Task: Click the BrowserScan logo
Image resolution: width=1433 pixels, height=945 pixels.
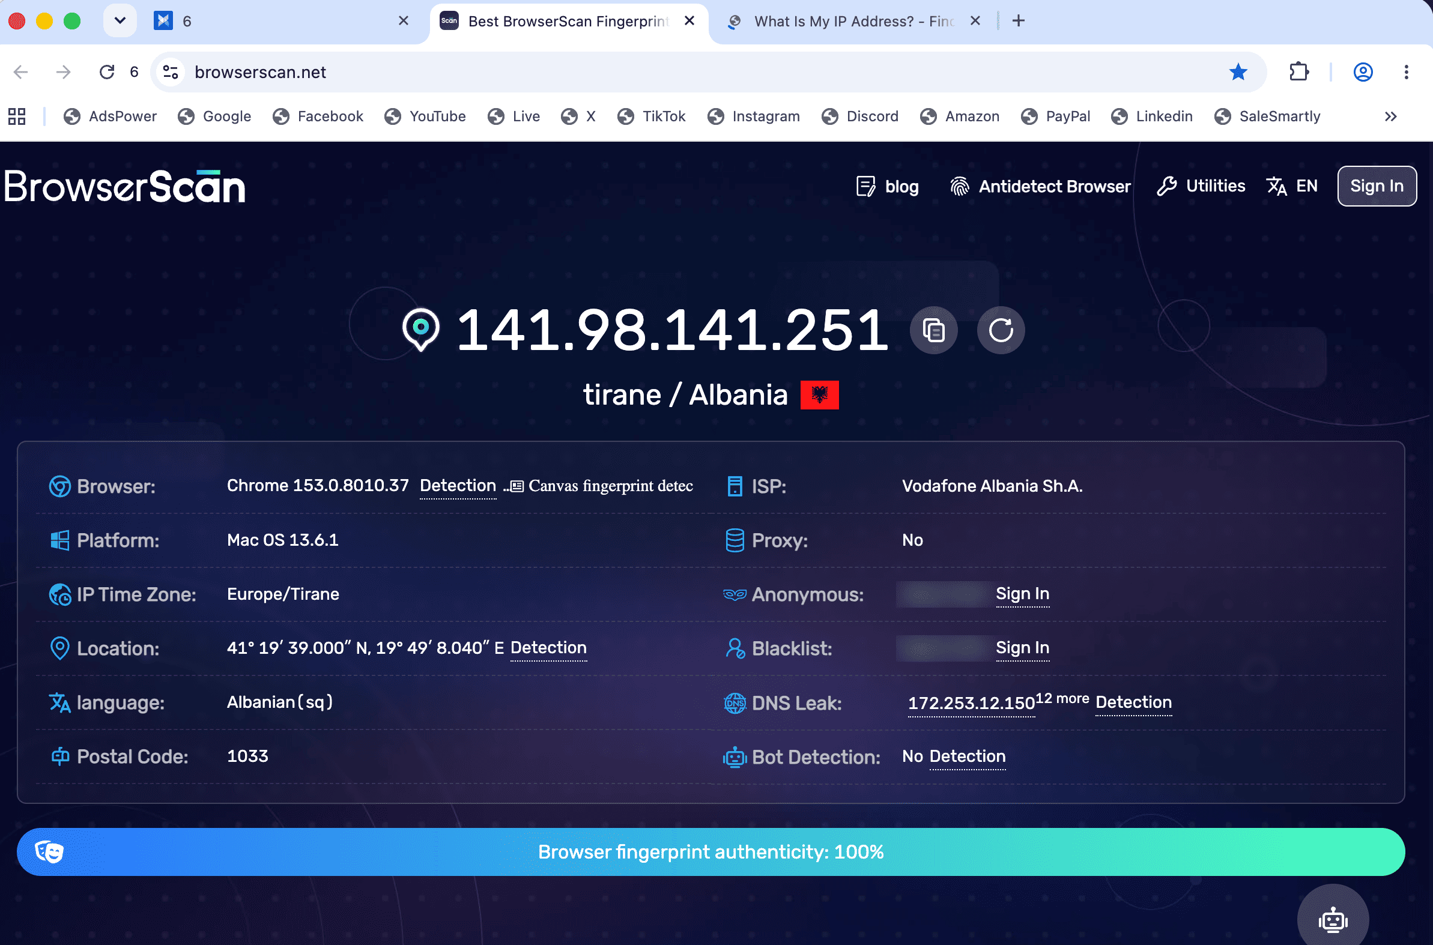Action: 125,186
